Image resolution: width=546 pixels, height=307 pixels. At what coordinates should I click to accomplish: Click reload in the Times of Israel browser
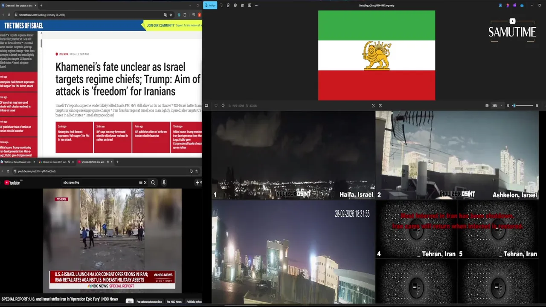[9, 15]
